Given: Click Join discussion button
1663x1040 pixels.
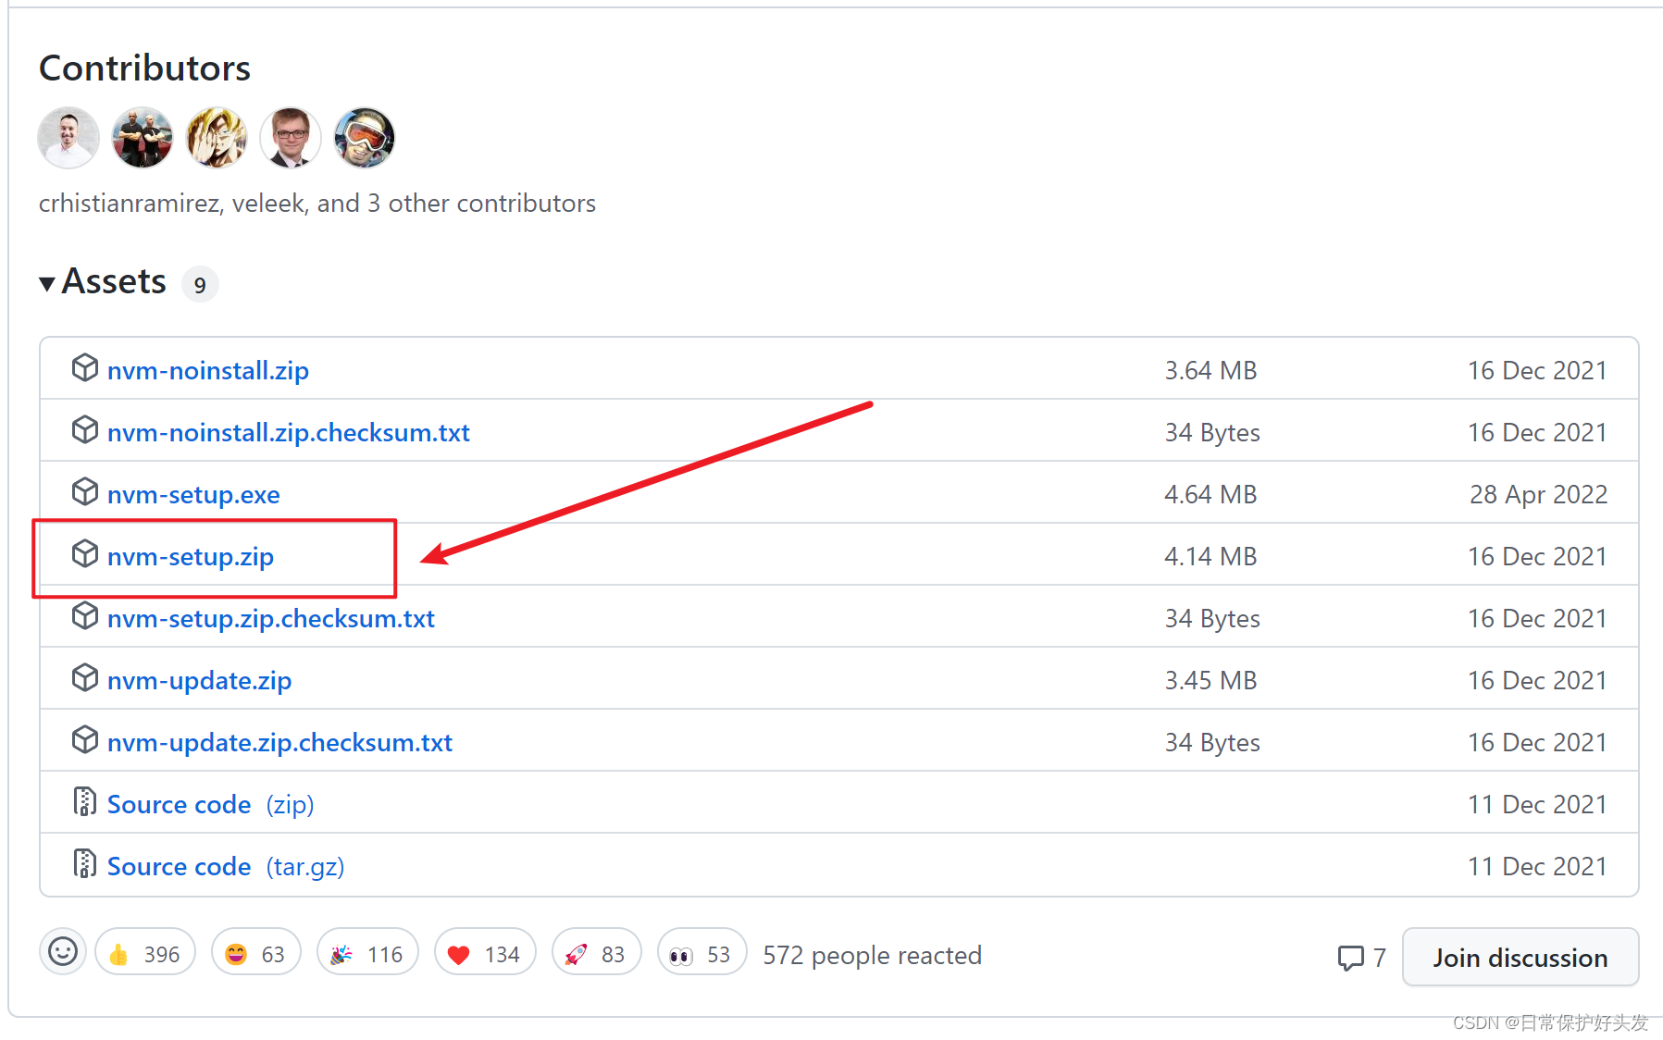Looking at the screenshot, I should 1520,958.
